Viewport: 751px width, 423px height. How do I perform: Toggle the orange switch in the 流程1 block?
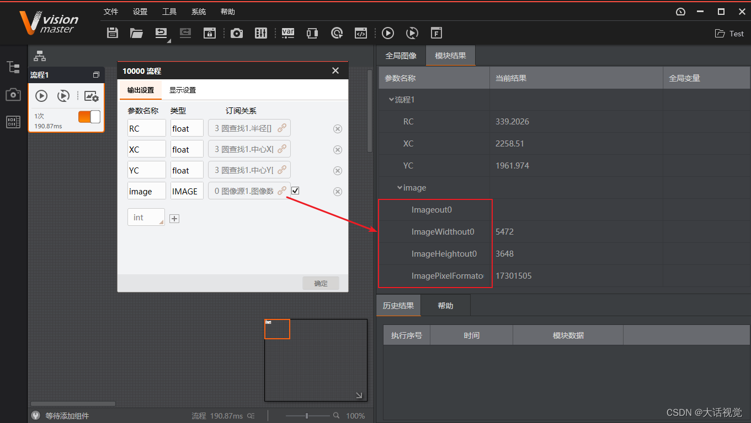(88, 116)
